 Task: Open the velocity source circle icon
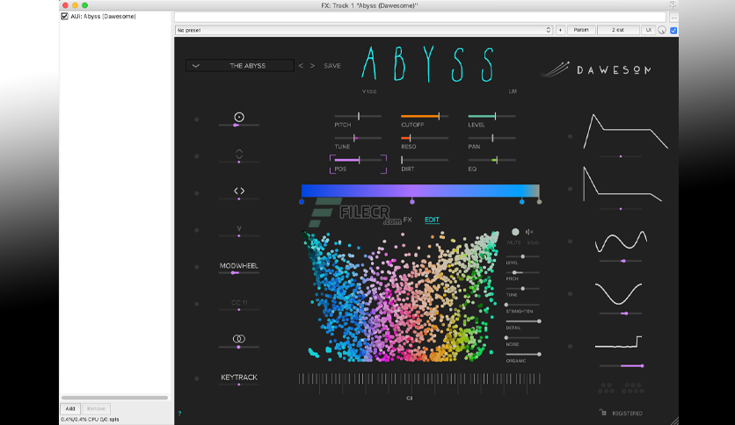click(239, 117)
